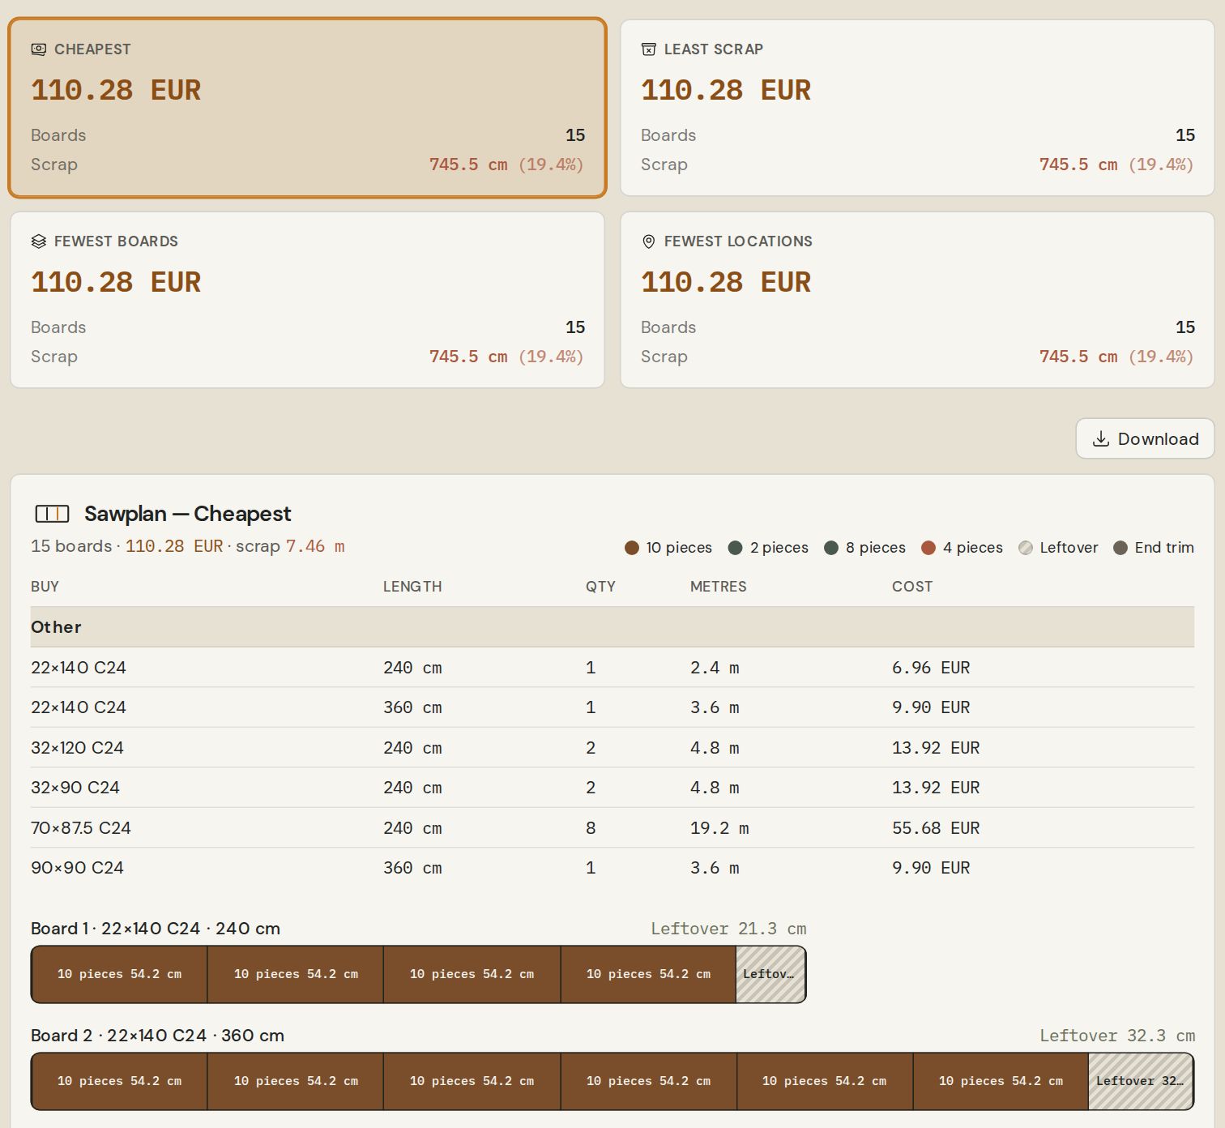Image resolution: width=1225 pixels, height=1128 pixels.
Task: Click the grey End trim legend dot
Action: click(x=1120, y=548)
